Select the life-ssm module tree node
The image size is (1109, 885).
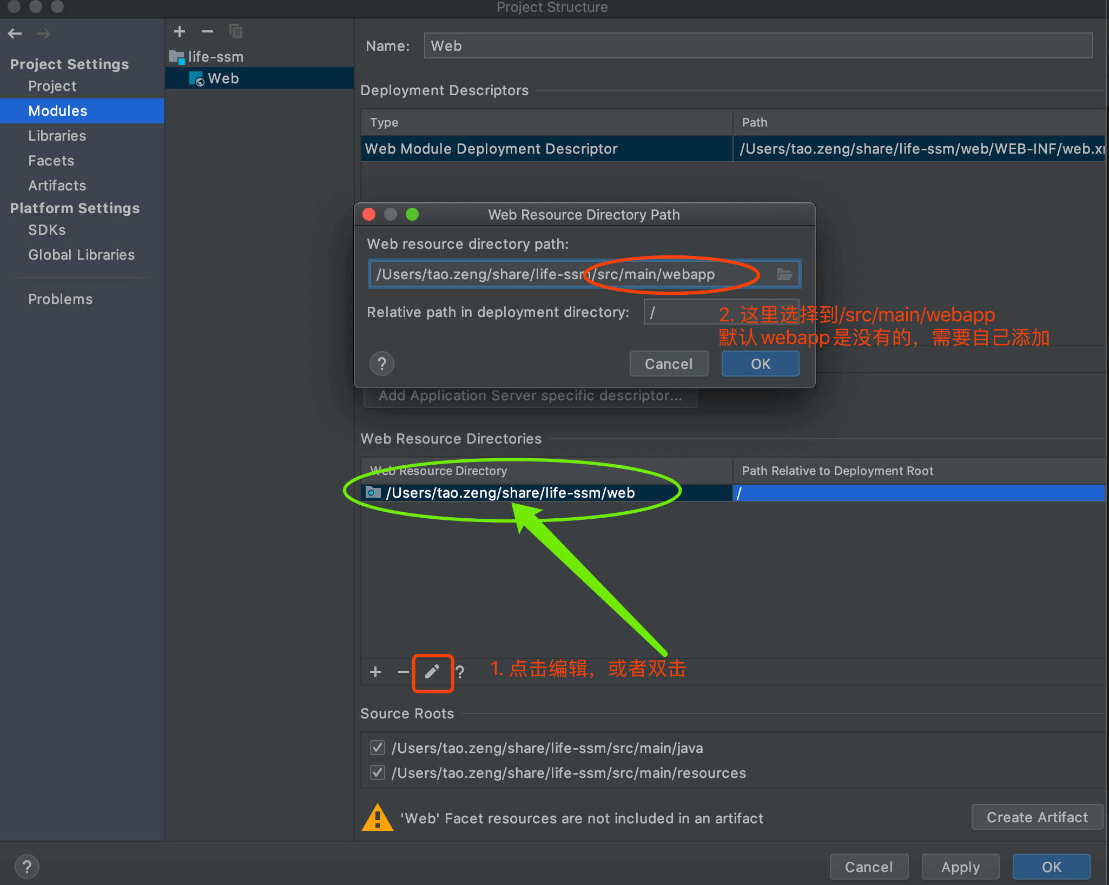215,57
